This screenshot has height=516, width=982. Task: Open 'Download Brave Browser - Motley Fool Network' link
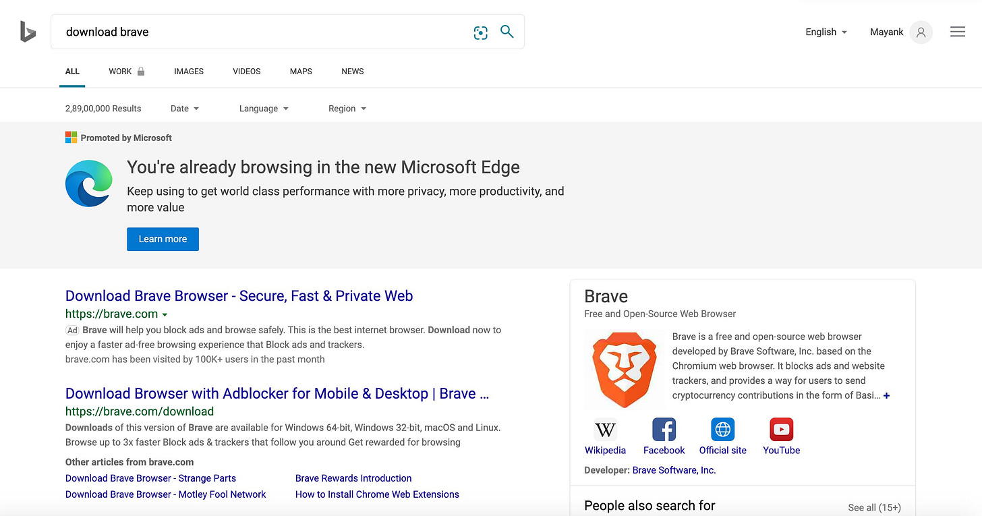click(165, 494)
